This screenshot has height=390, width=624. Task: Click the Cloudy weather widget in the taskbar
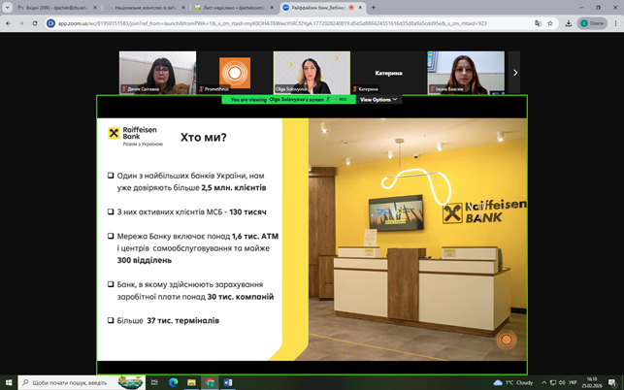(x=514, y=382)
